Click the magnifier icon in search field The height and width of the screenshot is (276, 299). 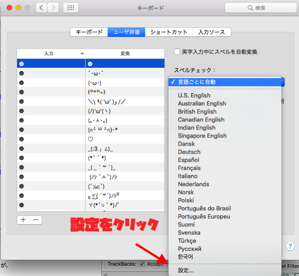(x=251, y=8)
